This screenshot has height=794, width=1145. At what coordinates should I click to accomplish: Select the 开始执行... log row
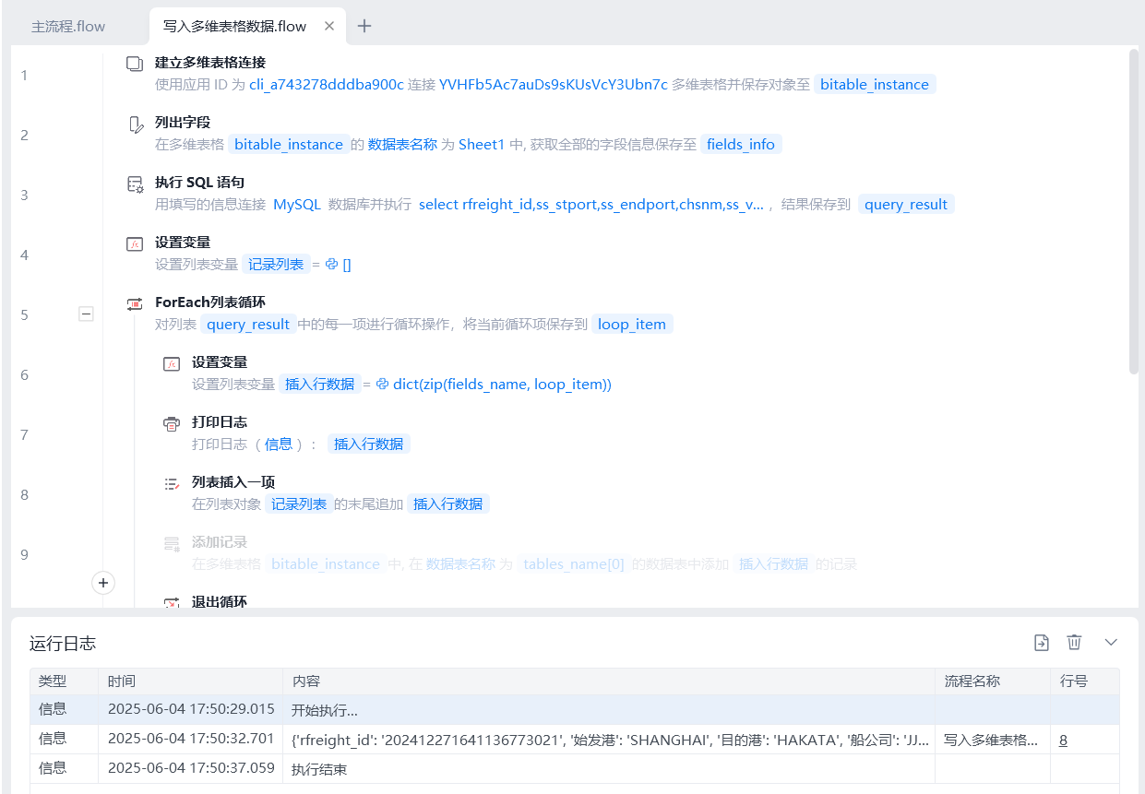coord(517,710)
